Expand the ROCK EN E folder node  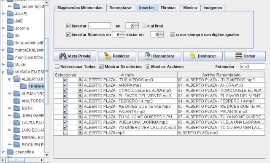click(x=10, y=144)
